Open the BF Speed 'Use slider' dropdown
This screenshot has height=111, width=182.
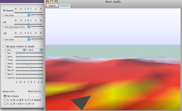coord(16,15)
